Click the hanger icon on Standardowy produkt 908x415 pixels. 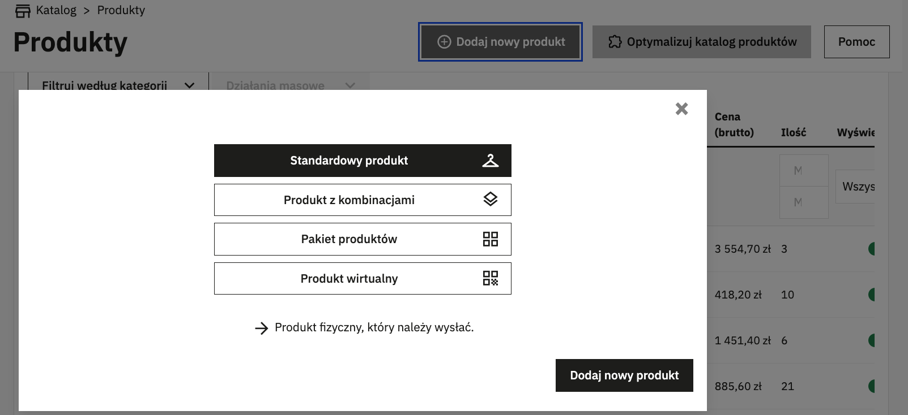pyautogui.click(x=491, y=161)
